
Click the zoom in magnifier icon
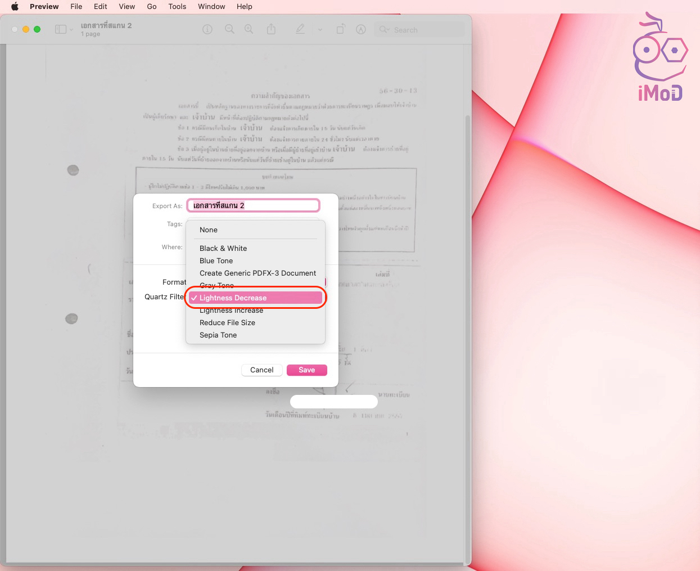coord(249,29)
